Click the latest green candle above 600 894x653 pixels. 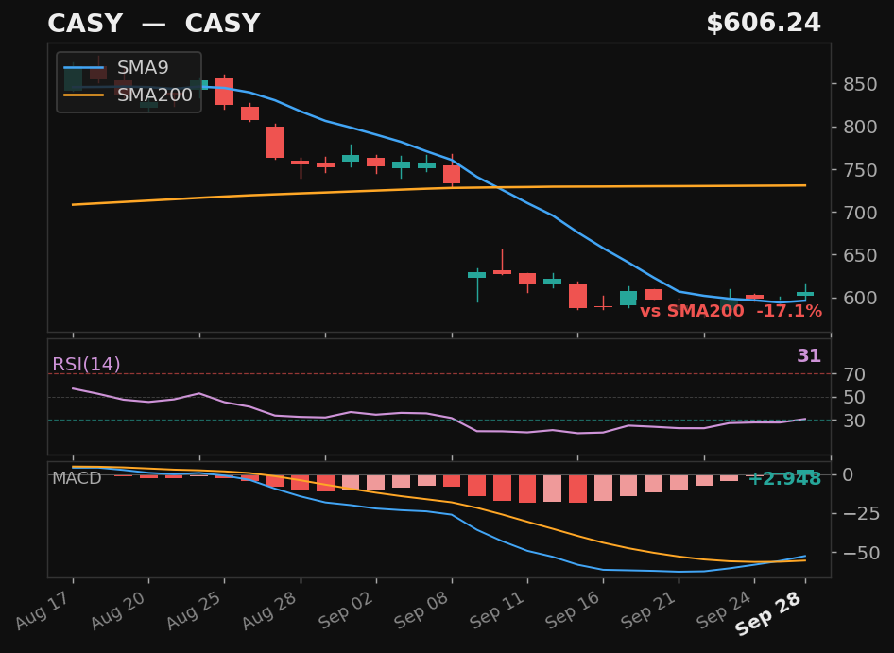pos(805,294)
